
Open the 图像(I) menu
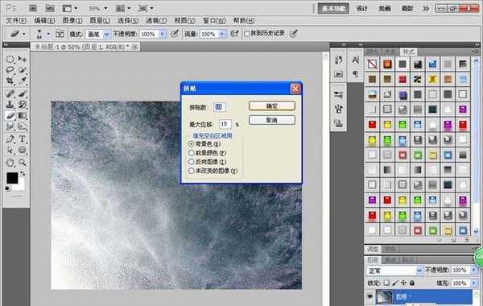(72, 21)
